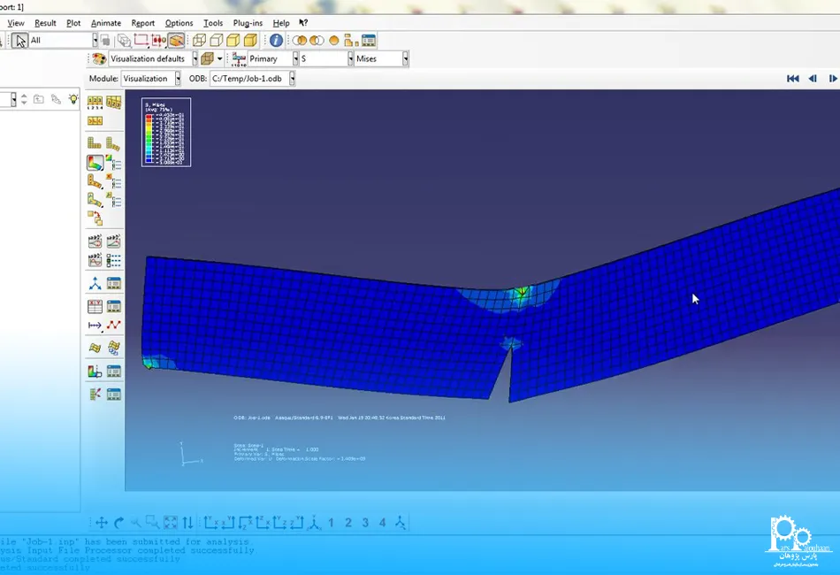The width and height of the screenshot is (840, 575).
Task: Click Allow Multiple Plot States icon
Action: [x=95, y=218]
